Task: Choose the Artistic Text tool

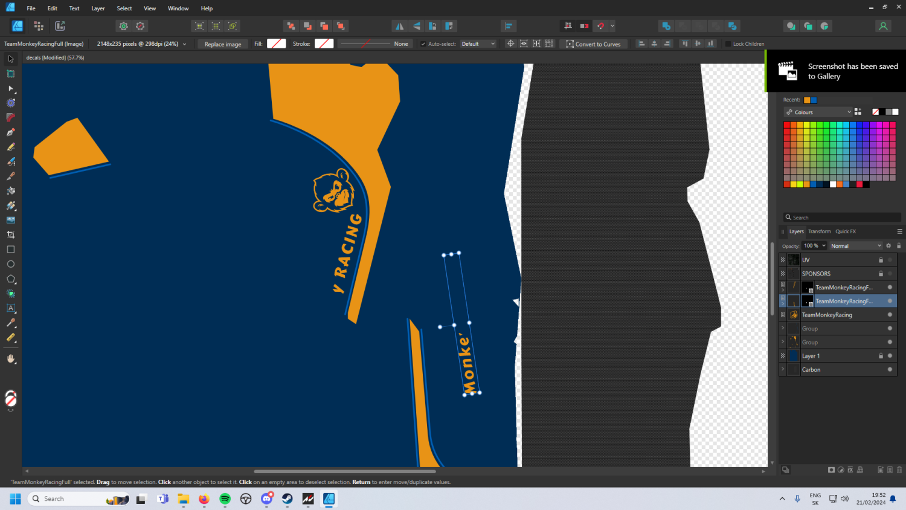Action: point(10,309)
